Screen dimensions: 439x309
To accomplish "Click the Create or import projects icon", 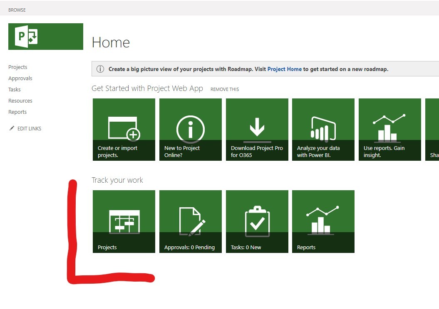I will (x=124, y=128).
